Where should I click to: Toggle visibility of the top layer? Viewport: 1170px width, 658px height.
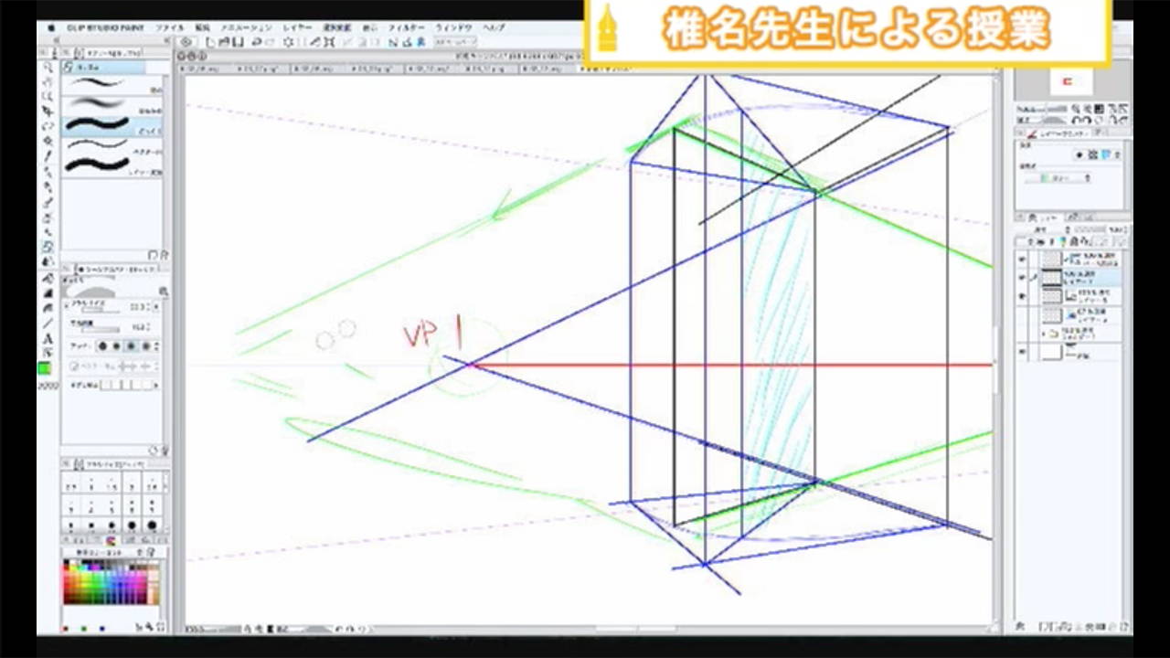(x=1023, y=259)
